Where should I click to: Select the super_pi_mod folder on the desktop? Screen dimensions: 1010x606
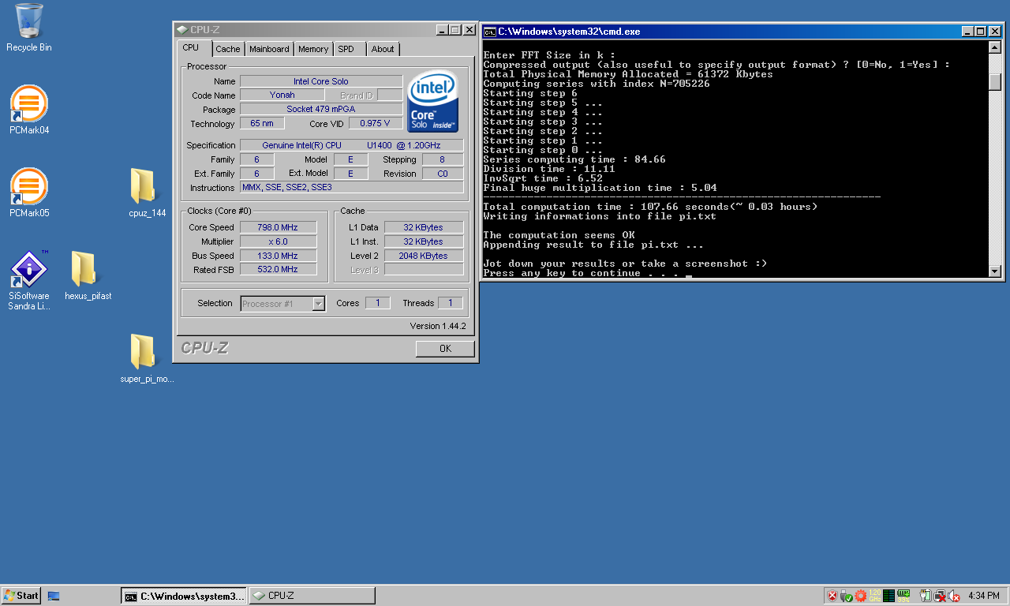click(147, 359)
